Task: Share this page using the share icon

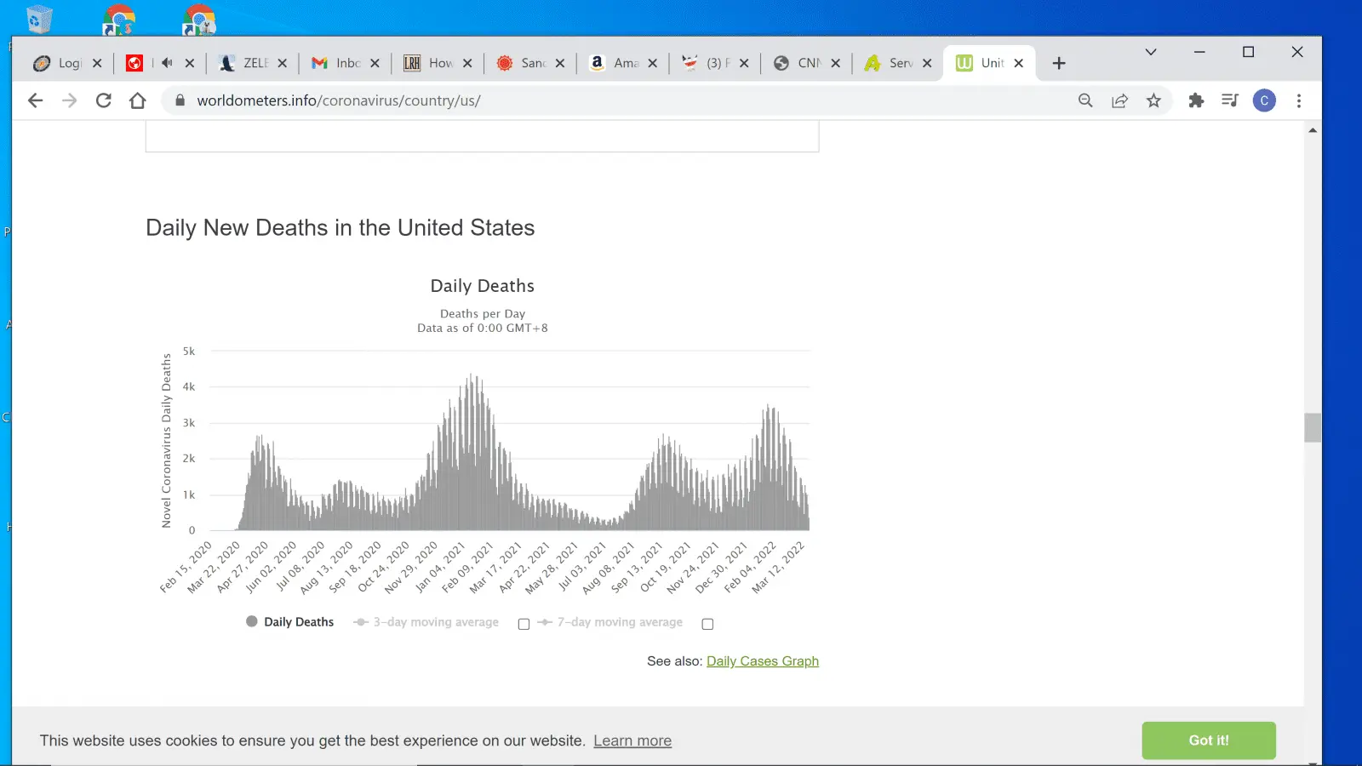Action: pos(1119,100)
